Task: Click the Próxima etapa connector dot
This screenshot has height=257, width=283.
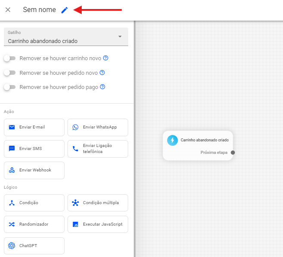Action: [233, 153]
